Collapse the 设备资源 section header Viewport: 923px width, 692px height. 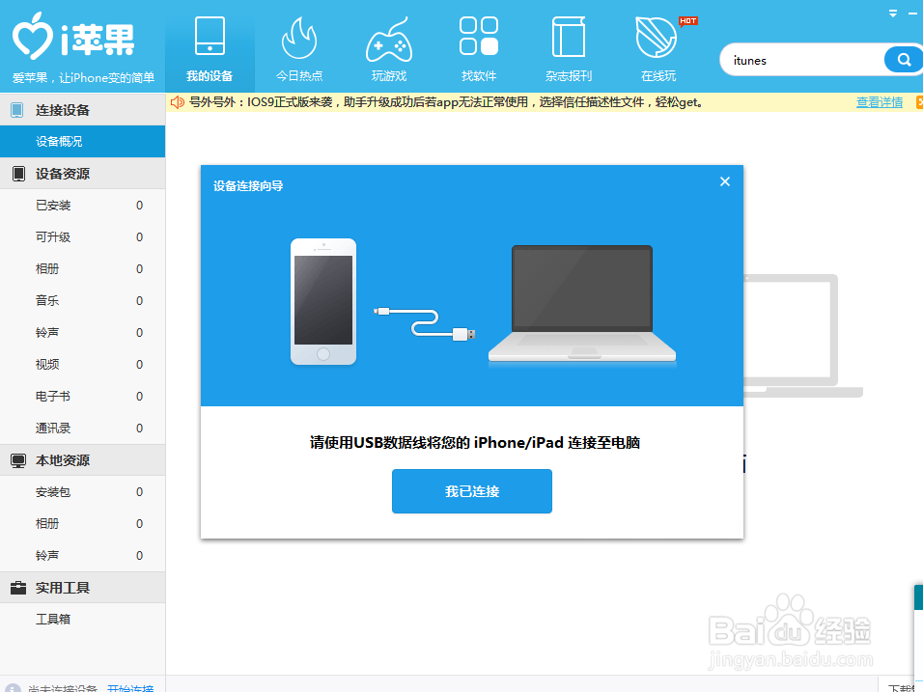point(82,174)
